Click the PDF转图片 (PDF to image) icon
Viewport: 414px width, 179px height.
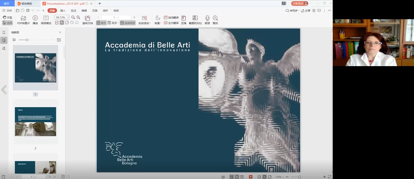(23, 18)
